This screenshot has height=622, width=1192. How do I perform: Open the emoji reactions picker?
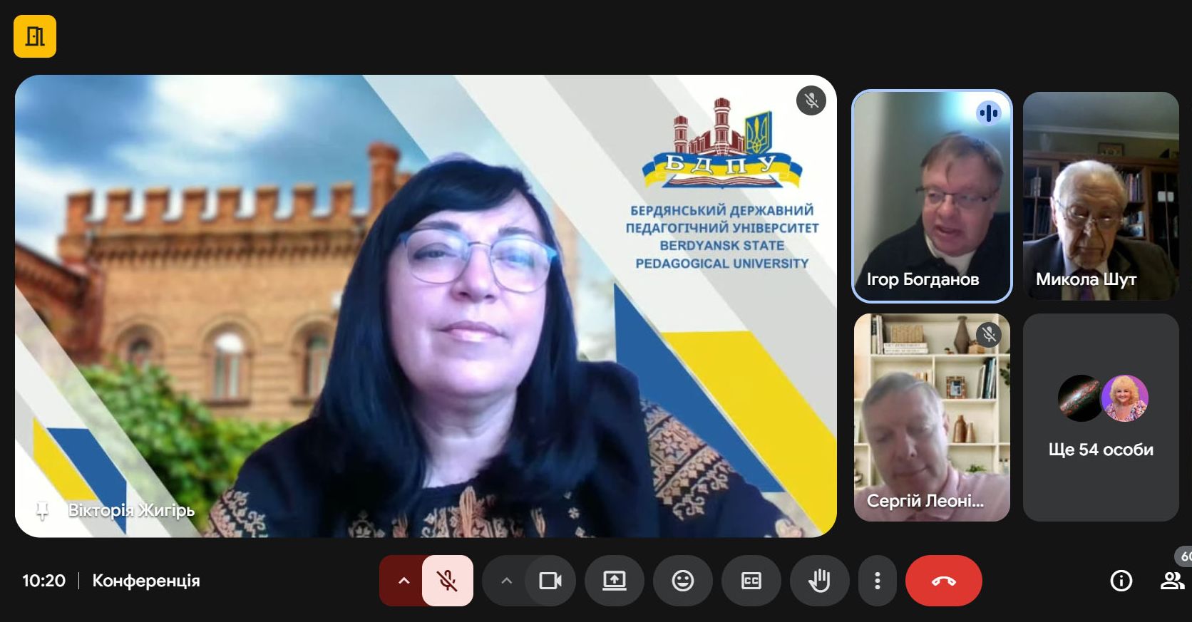tap(682, 581)
